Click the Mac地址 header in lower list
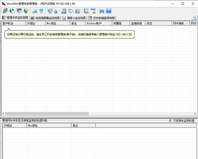Image resolution: width=198 pixels, height=159 pixels. [49, 126]
